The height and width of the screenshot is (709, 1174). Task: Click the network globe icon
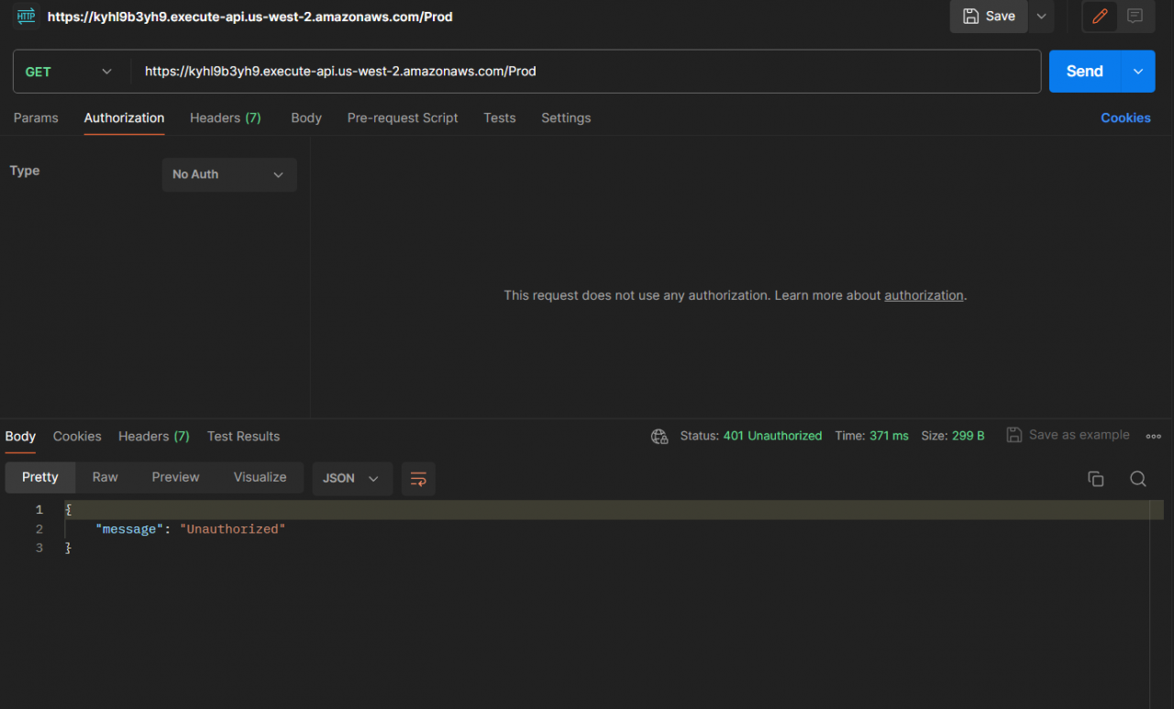(659, 437)
